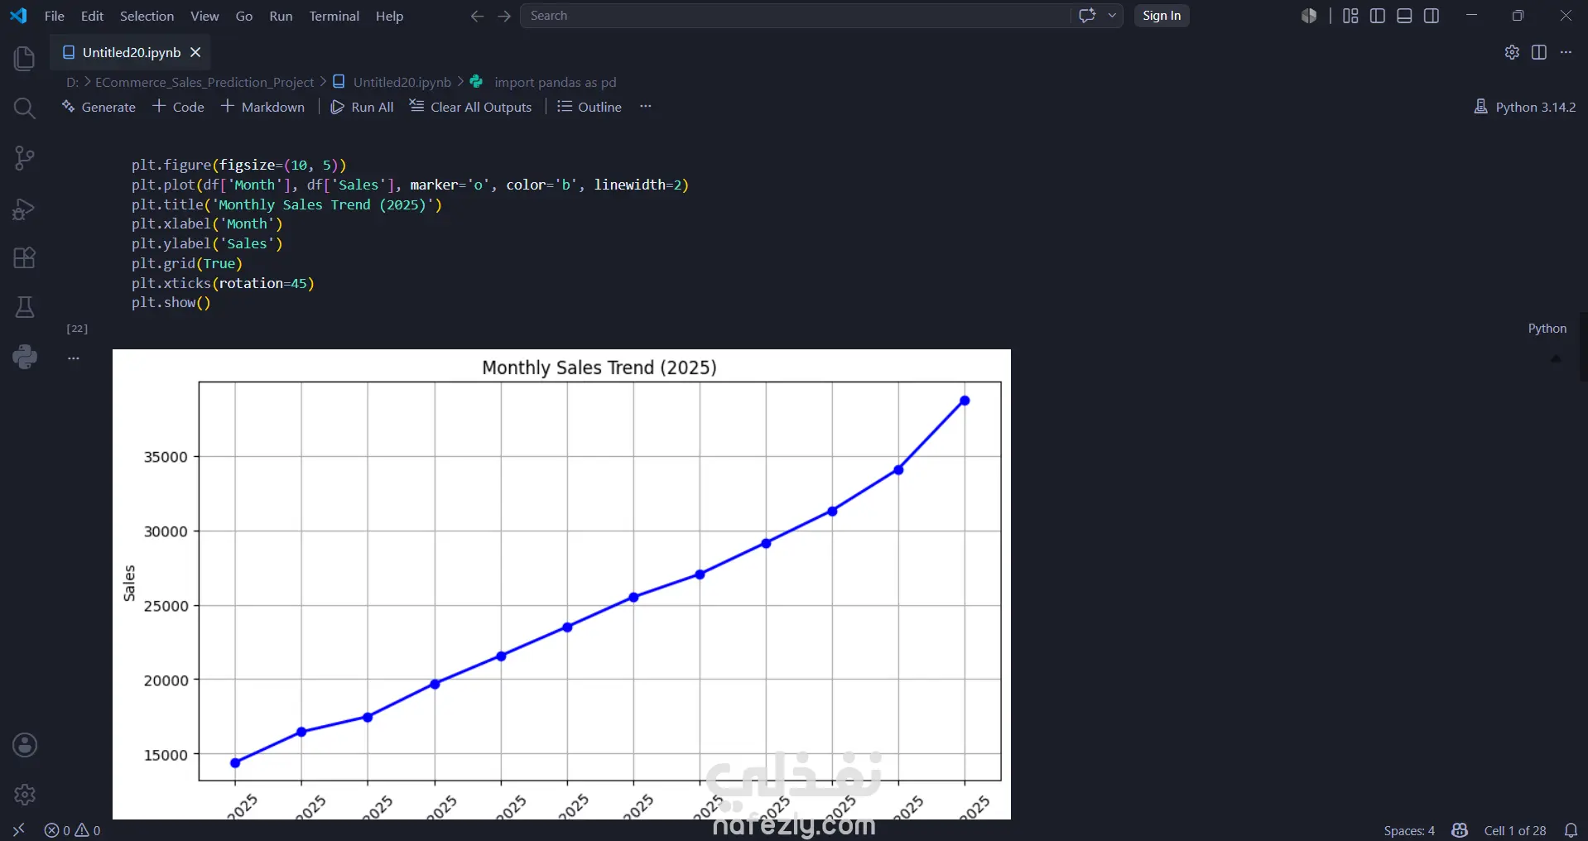This screenshot has width=1588, height=841.
Task: Click the Sign In button
Action: (x=1162, y=16)
